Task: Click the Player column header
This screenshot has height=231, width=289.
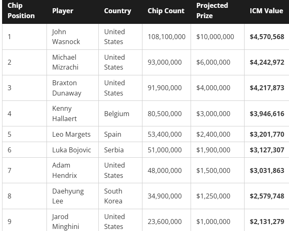Action: point(63,11)
